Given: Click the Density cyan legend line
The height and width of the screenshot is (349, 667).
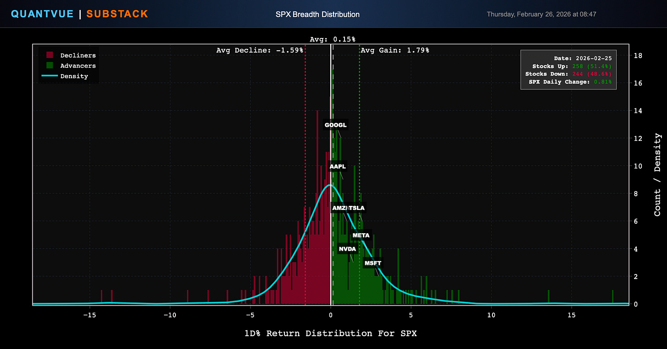Looking at the screenshot, I should pyautogui.click(x=50, y=76).
